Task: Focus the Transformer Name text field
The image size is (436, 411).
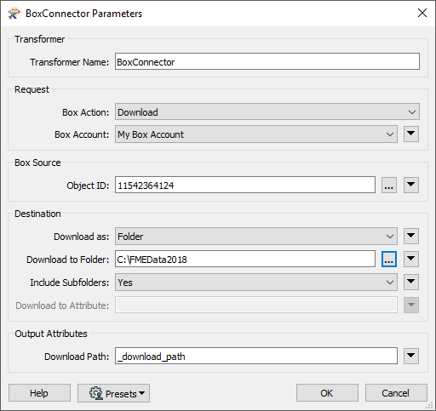Action: (x=267, y=61)
